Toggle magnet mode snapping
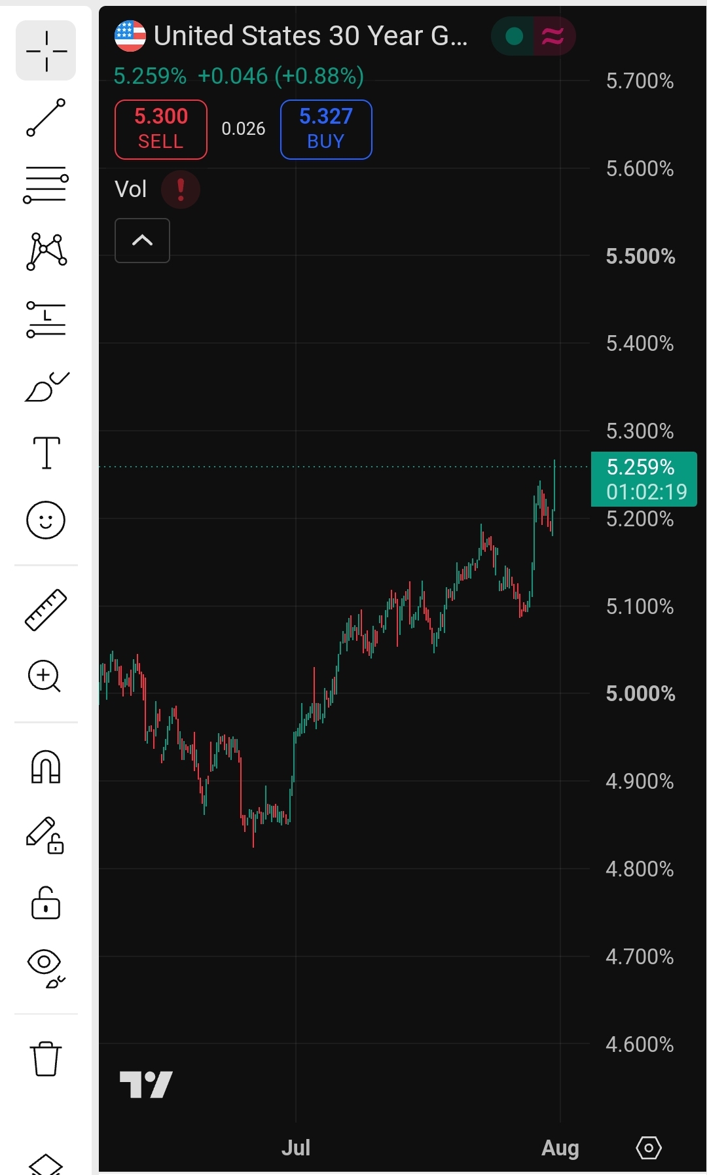This screenshot has width=707, height=1175. pos(46,767)
